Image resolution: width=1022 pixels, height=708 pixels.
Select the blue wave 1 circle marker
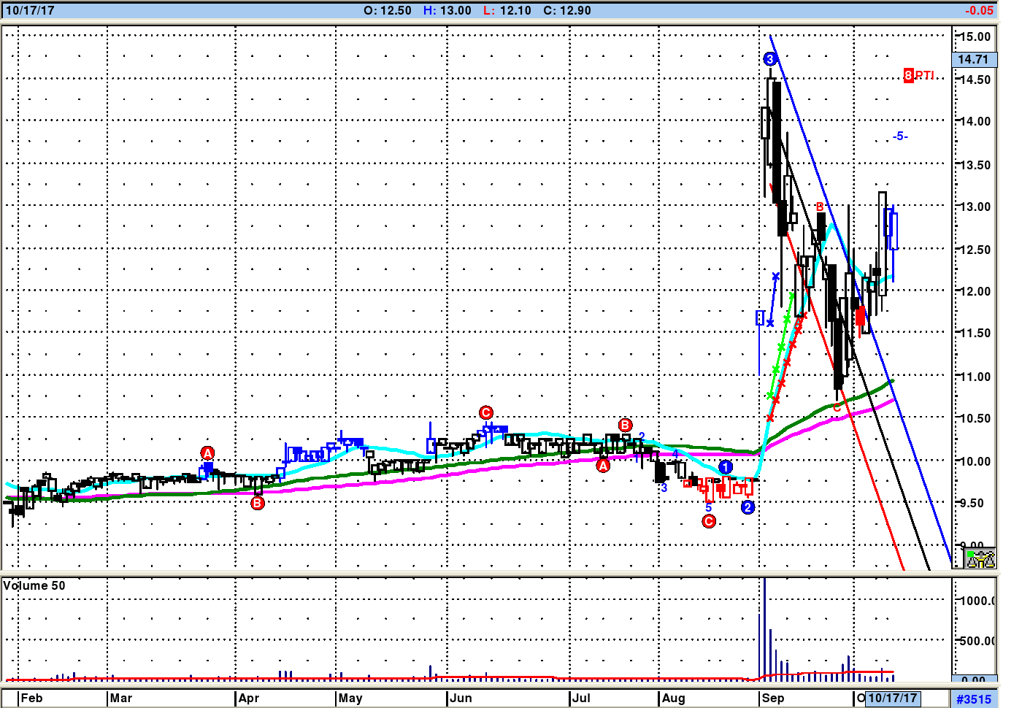tap(726, 467)
